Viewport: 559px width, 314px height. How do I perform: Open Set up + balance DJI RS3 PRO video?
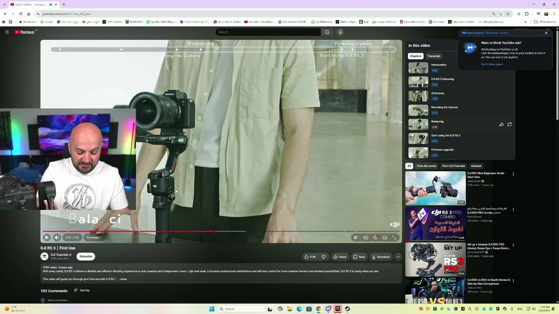(x=435, y=259)
